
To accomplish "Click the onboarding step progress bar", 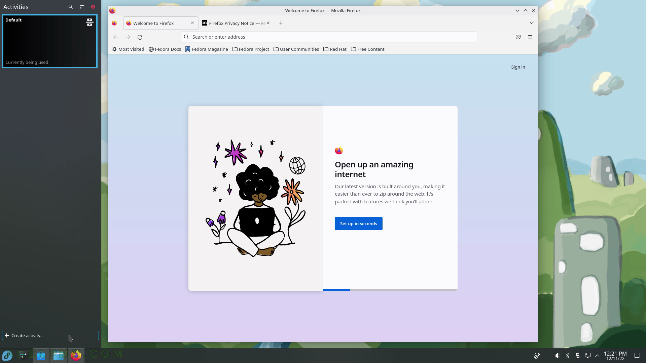I will pyautogui.click(x=390, y=289).
